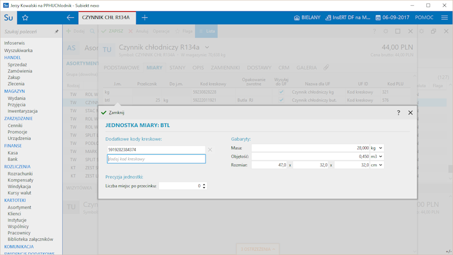Click Flaga flag button
Image resolution: width=453 pixels, height=255 pixels.
[x=183, y=31]
